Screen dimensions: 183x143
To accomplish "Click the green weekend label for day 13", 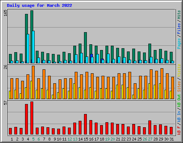I will 75,139.
